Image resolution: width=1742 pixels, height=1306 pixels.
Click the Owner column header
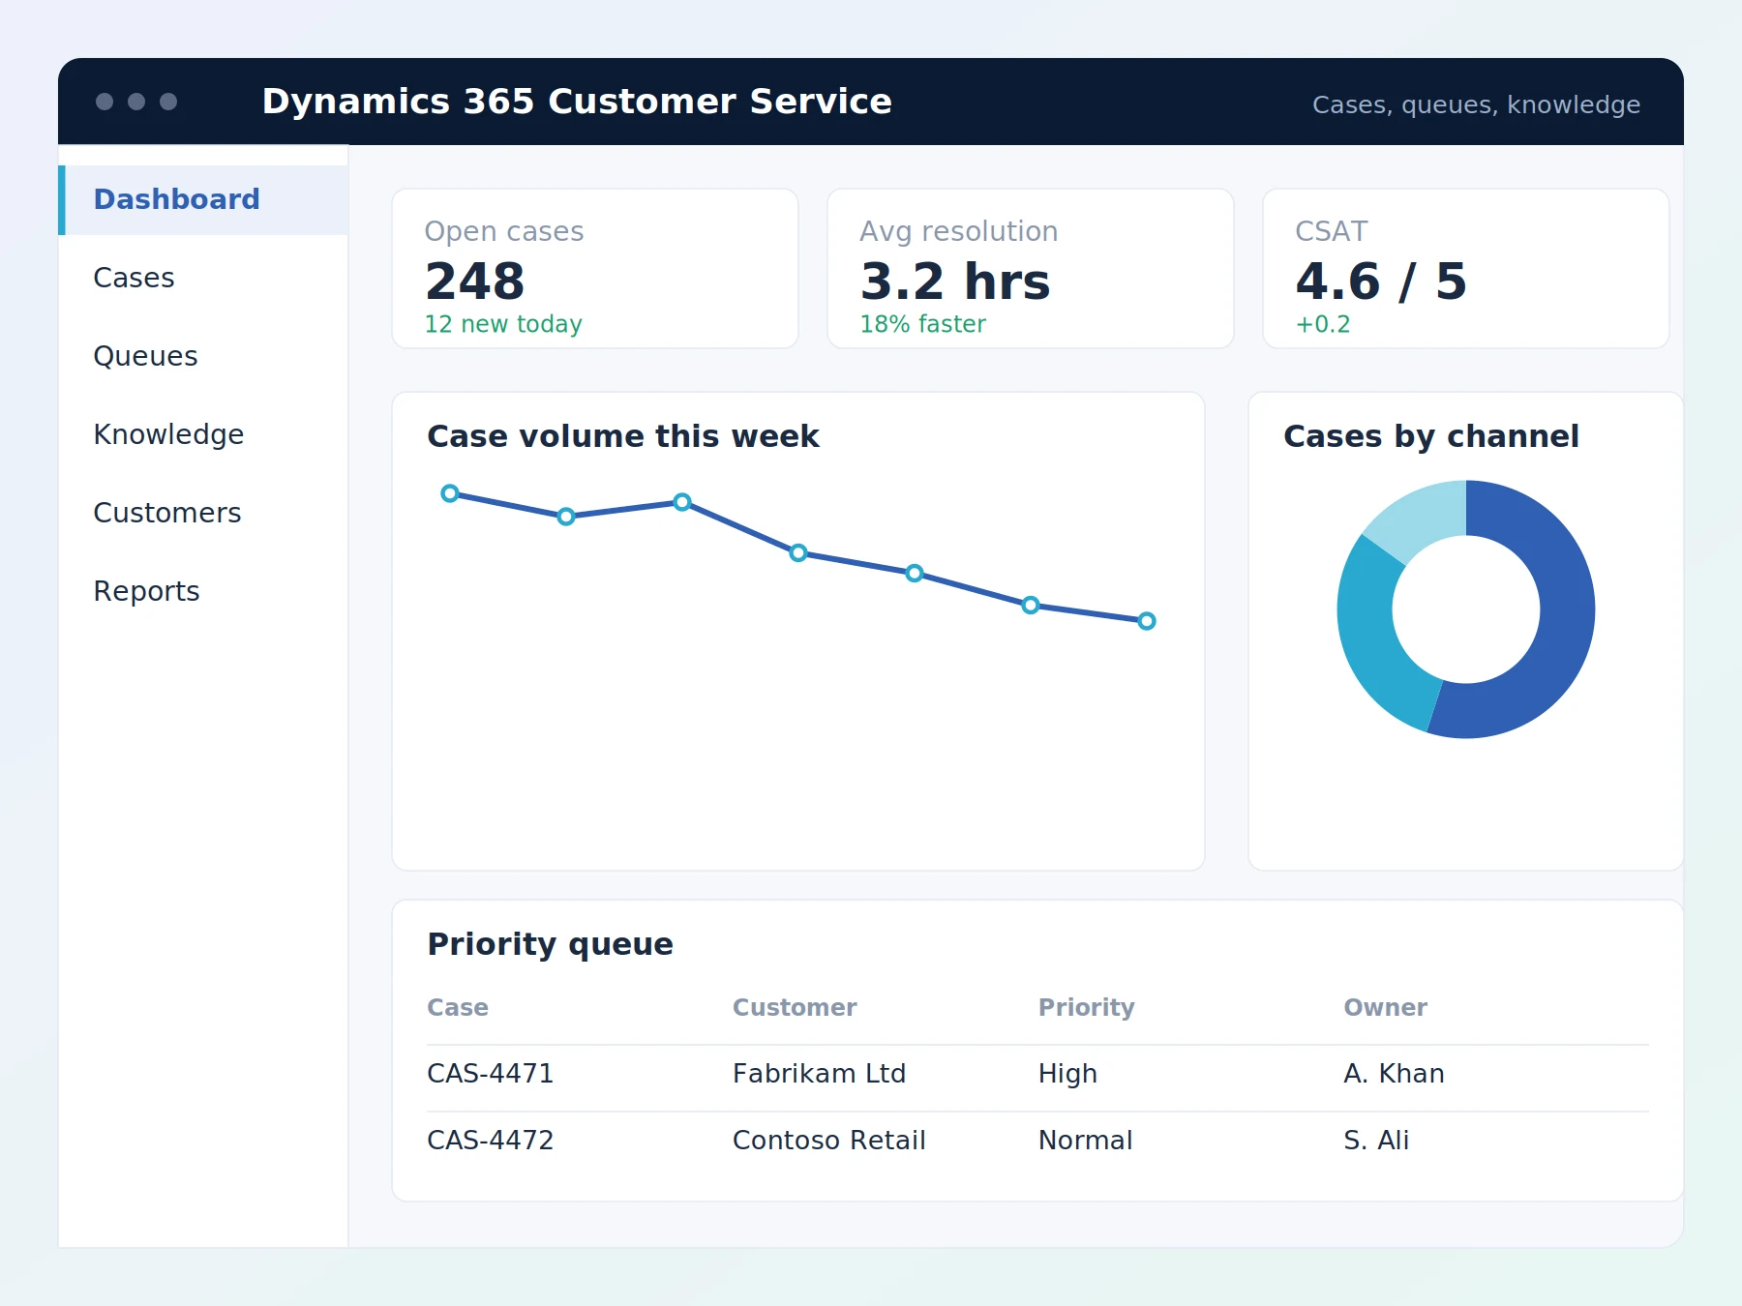click(1385, 1007)
